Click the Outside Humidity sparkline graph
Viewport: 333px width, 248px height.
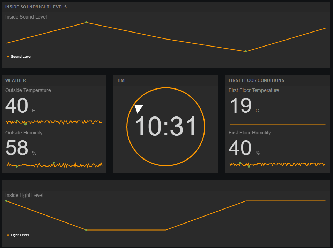54,164
